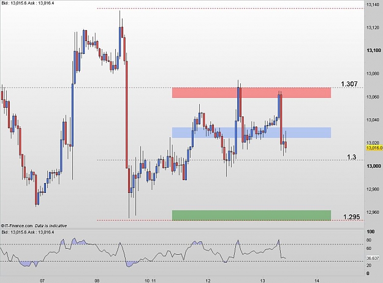Click the RSI scale label 60
The width and height of the screenshot is (383, 283).
369,249
